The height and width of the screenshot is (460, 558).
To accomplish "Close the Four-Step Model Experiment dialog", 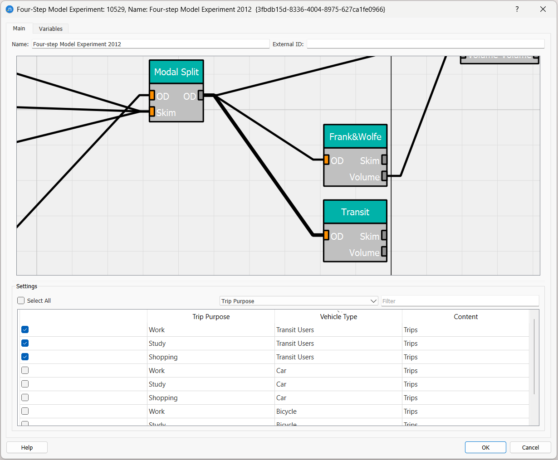I will (x=543, y=9).
